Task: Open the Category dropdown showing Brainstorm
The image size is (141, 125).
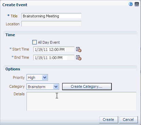Action: point(43,87)
